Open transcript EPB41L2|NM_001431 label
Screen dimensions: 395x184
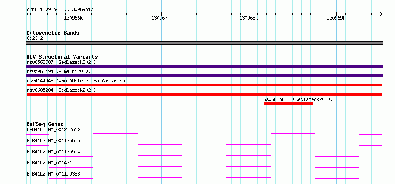(49, 163)
